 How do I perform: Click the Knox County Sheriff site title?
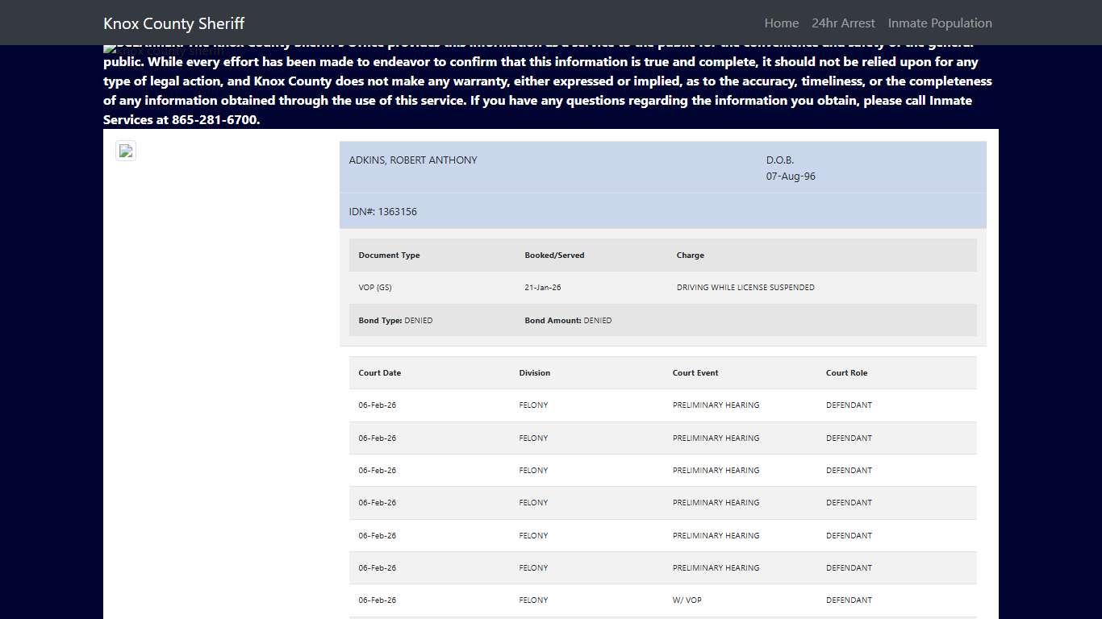coord(173,23)
